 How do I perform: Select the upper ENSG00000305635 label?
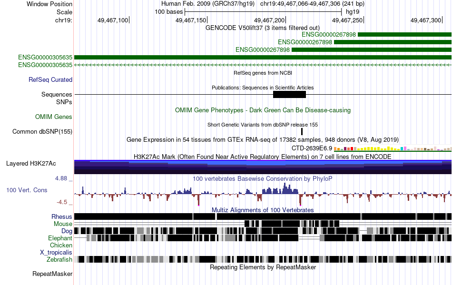(x=45, y=58)
